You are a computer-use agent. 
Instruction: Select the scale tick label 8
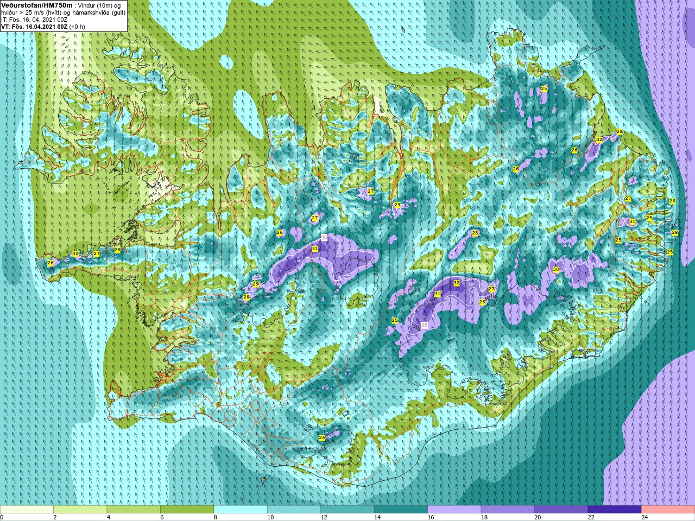coord(216,517)
